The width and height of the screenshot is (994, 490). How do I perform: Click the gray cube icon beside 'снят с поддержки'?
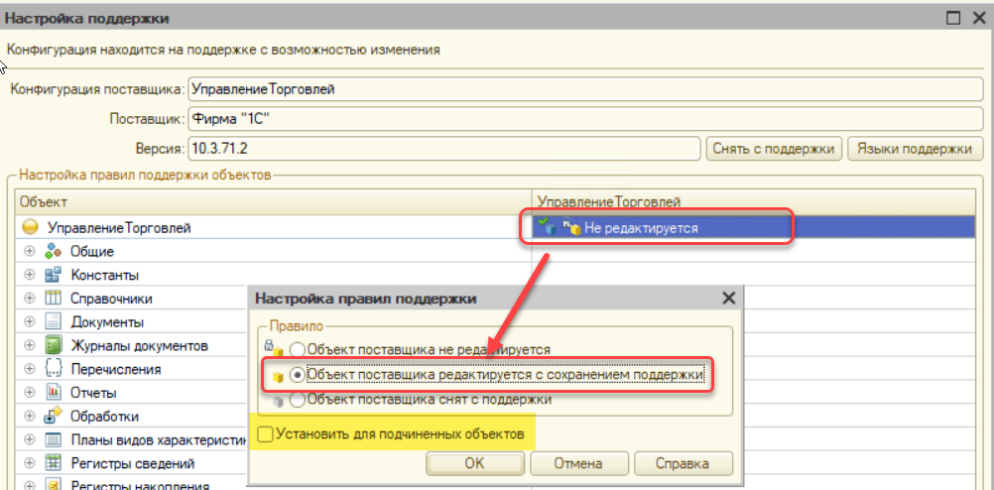(277, 401)
